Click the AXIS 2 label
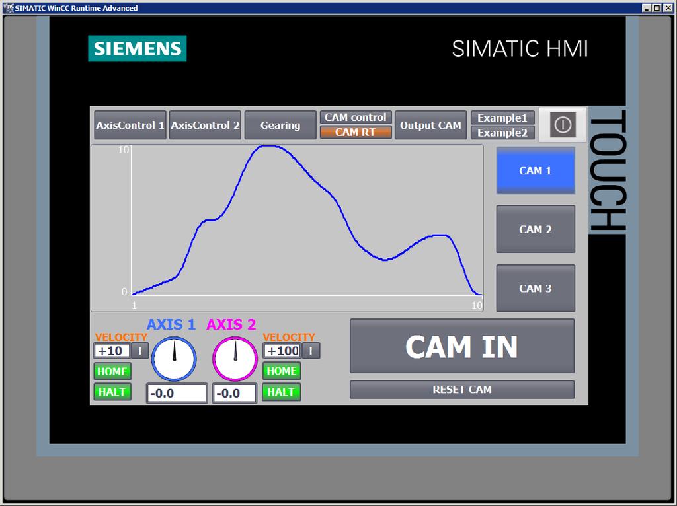 click(x=231, y=324)
